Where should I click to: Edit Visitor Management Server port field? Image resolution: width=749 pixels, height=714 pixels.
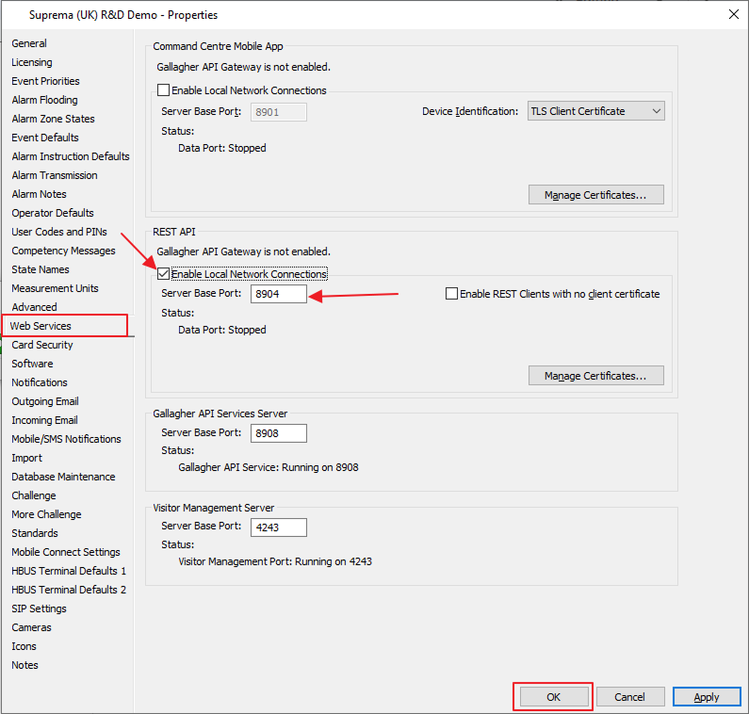(x=279, y=527)
